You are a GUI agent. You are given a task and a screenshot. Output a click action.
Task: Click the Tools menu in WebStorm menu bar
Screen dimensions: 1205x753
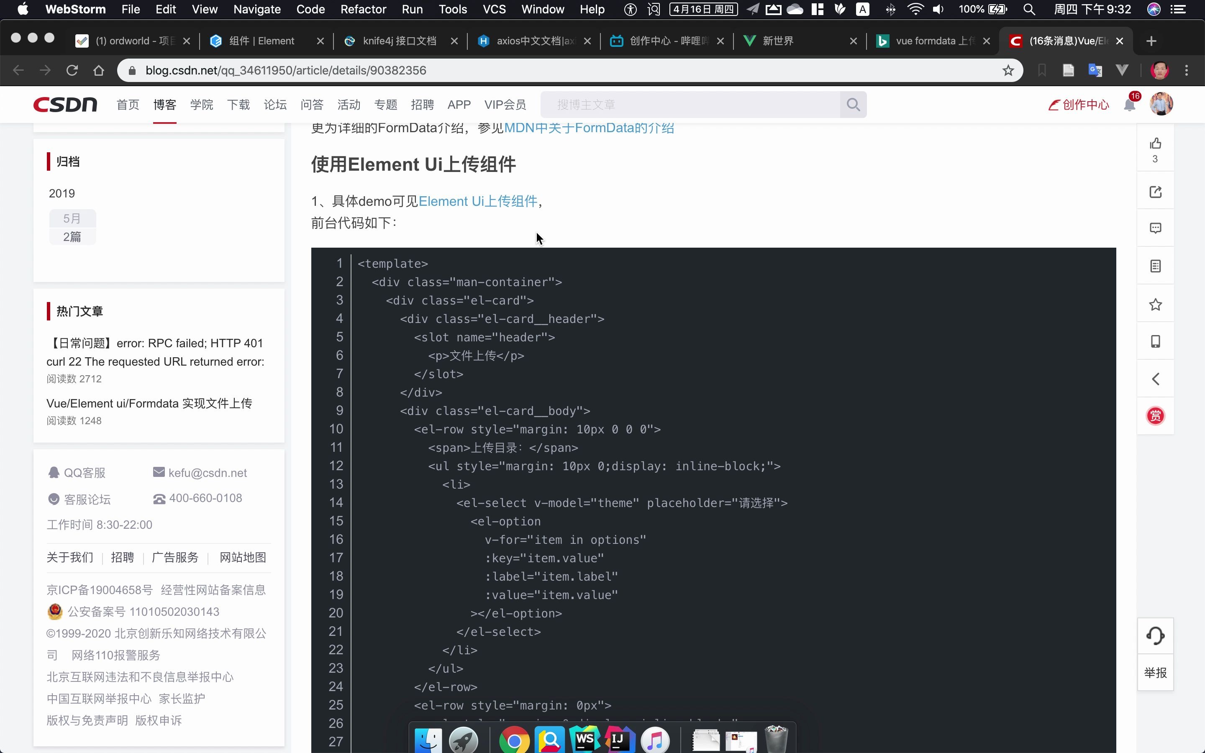click(x=453, y=10)
